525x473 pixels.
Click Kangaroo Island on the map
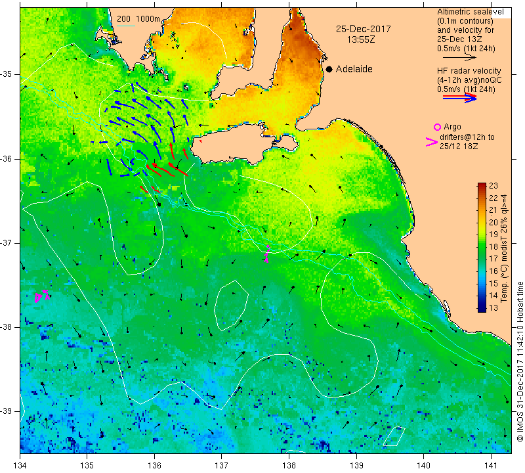click(234, 144)
